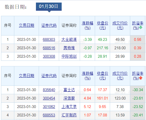This screenshot has height=120, width=146.
Task: Sort top table by 交易日期
Action: point(26,26)
